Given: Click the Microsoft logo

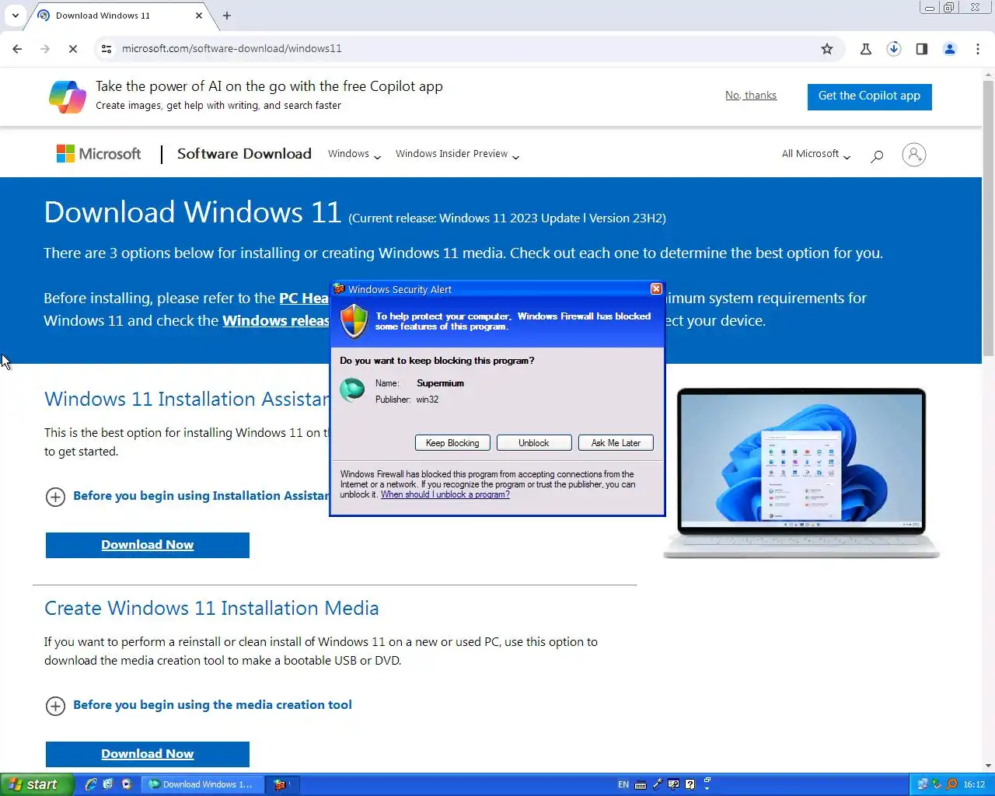Looking at the screenshot, I should click(99, 154).
